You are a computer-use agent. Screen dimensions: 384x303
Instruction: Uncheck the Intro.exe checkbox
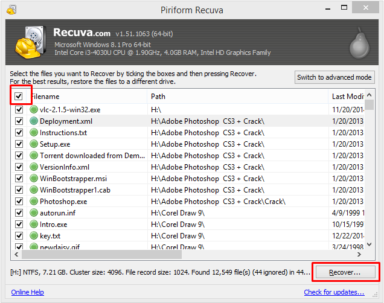pyautogui.click(x=19, y=224)
